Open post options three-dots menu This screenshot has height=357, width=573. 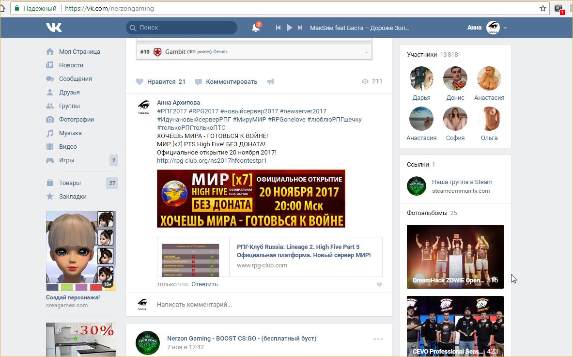coord(378,339)
